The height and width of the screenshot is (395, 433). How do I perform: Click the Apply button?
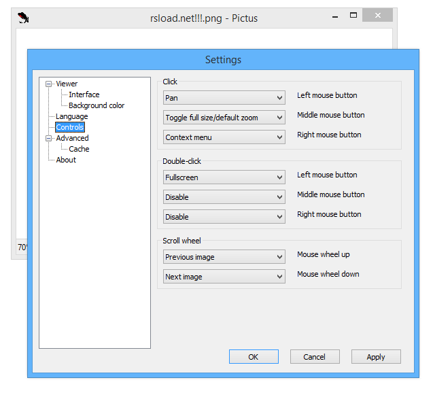[376, 357]
